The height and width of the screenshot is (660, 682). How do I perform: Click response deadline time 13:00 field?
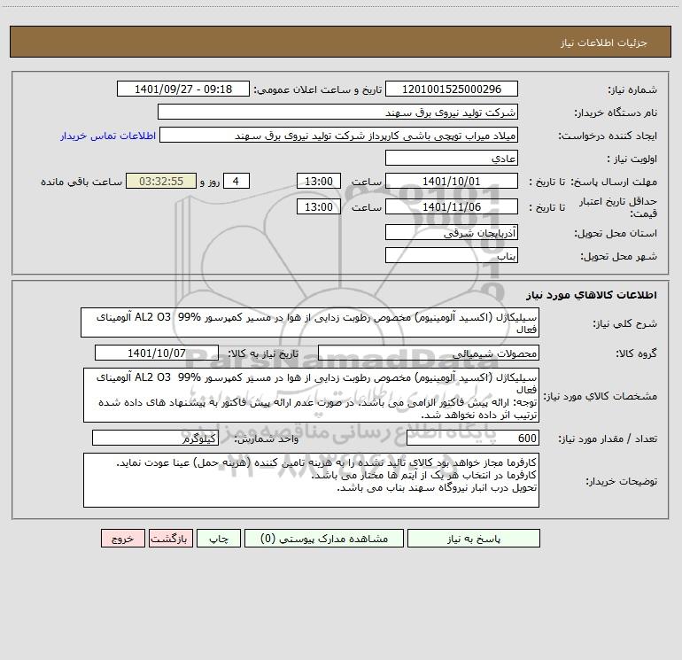[318, 181]
